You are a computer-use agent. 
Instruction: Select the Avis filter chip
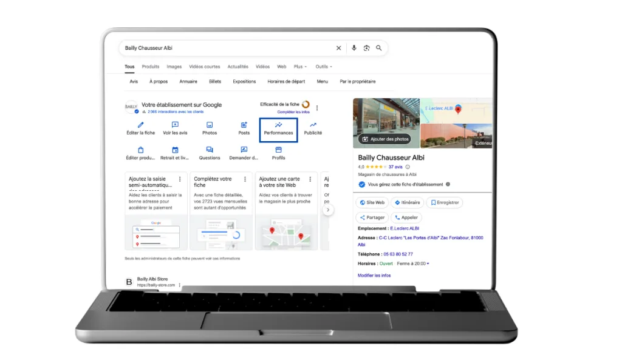[x=134, y=81]
